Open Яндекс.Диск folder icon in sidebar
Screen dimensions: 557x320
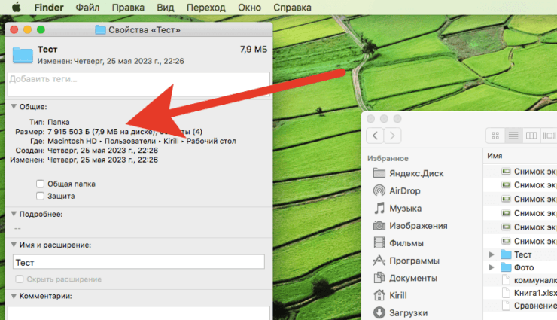(379, 173)
